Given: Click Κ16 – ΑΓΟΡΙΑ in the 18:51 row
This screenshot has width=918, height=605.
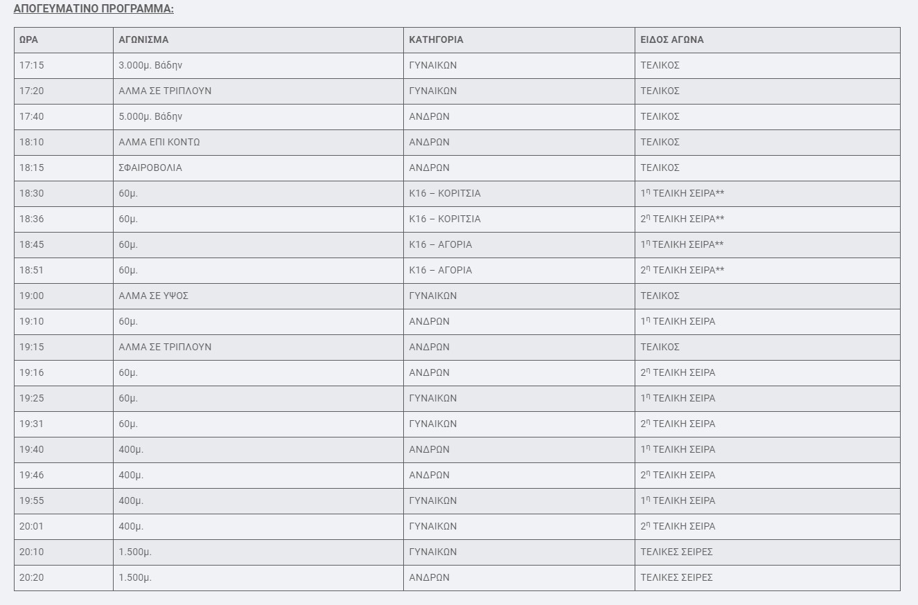Looking at the screenshot, I should coord(441,271).
